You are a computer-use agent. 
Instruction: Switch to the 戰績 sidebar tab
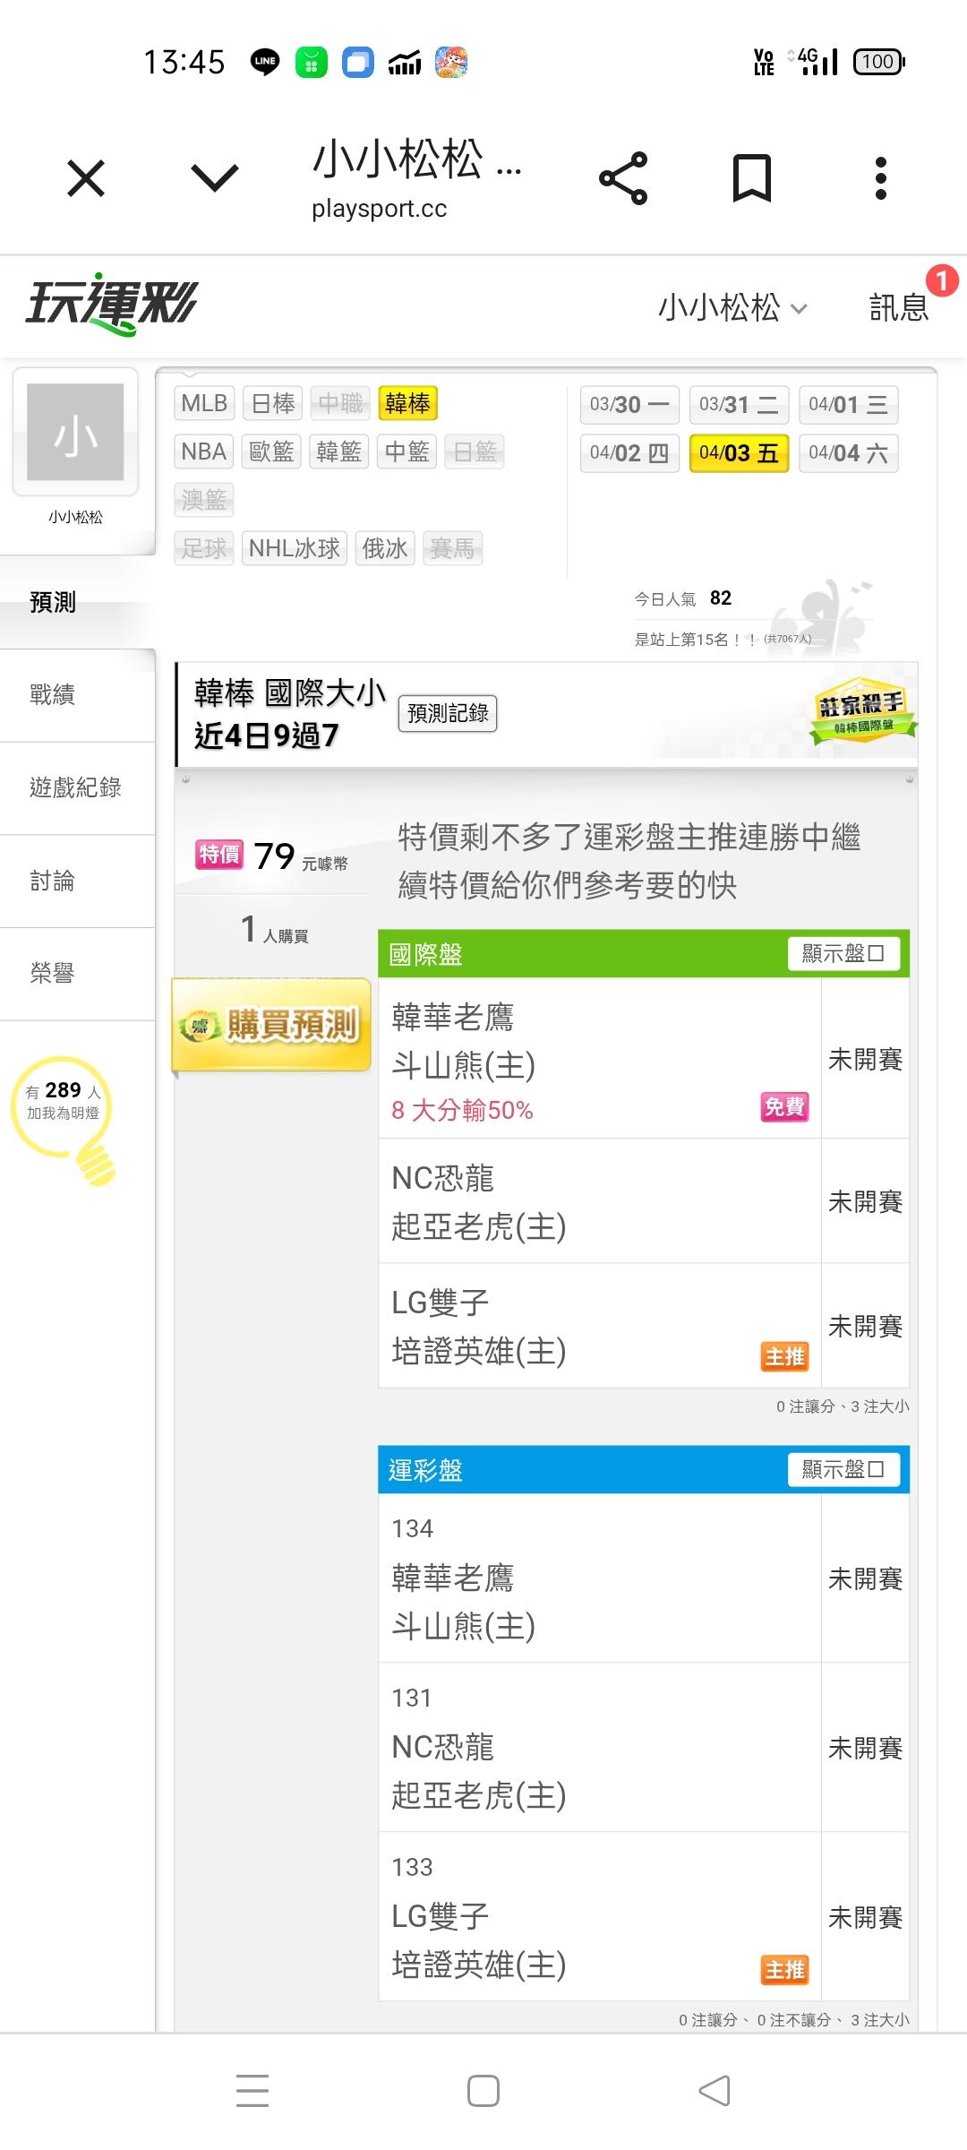coord(52,694)
